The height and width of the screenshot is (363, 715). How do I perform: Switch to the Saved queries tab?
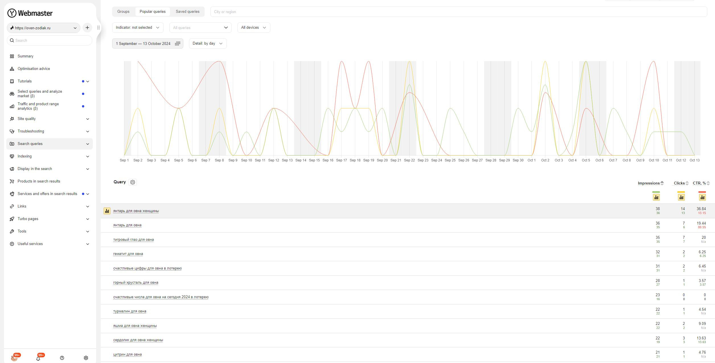[188, 12]
